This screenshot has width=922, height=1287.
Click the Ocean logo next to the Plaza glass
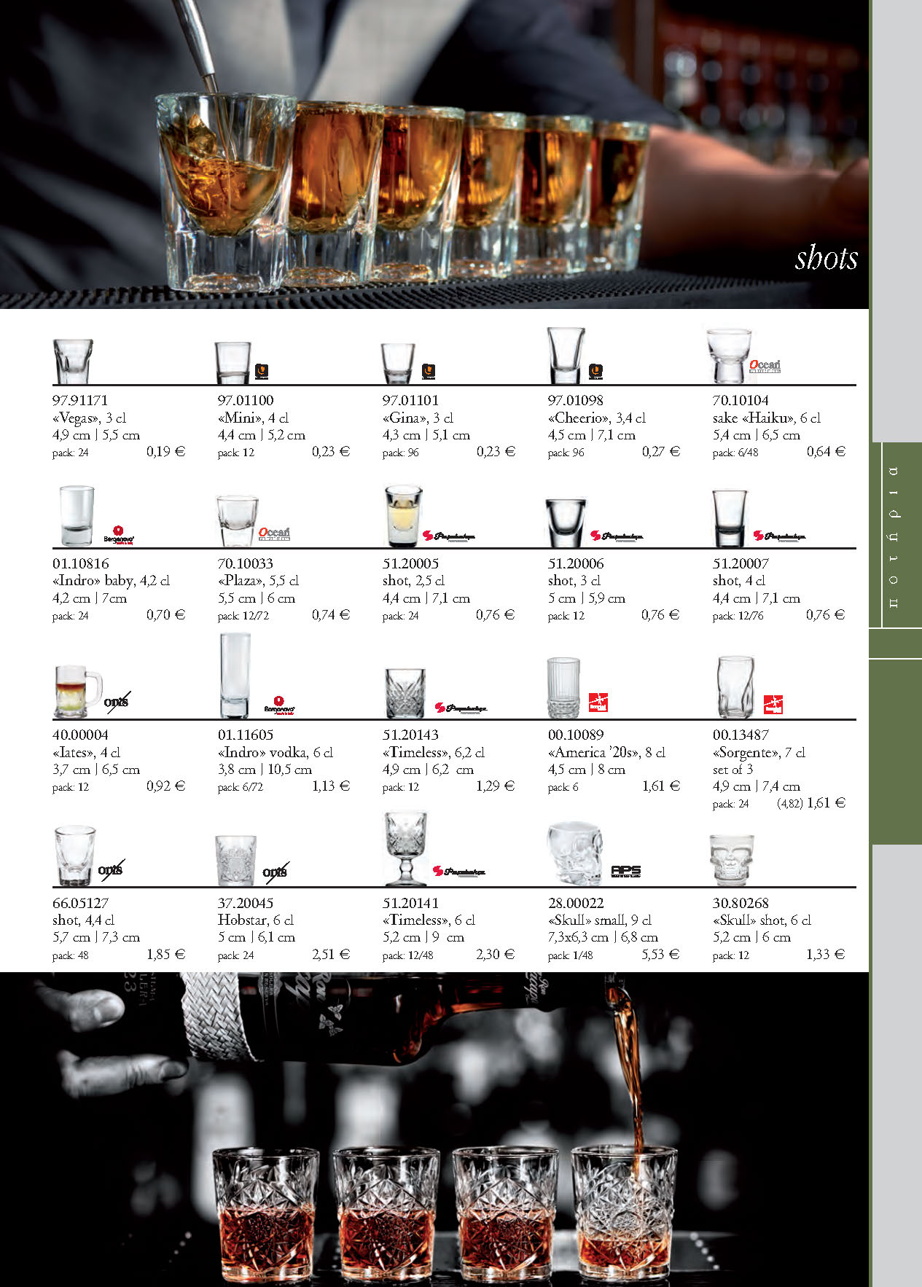click(x=274, y=533)
